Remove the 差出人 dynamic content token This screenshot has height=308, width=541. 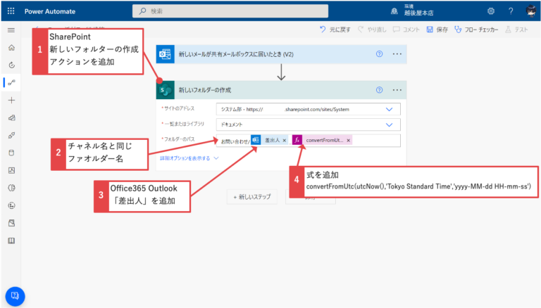(x=285, y=141)
